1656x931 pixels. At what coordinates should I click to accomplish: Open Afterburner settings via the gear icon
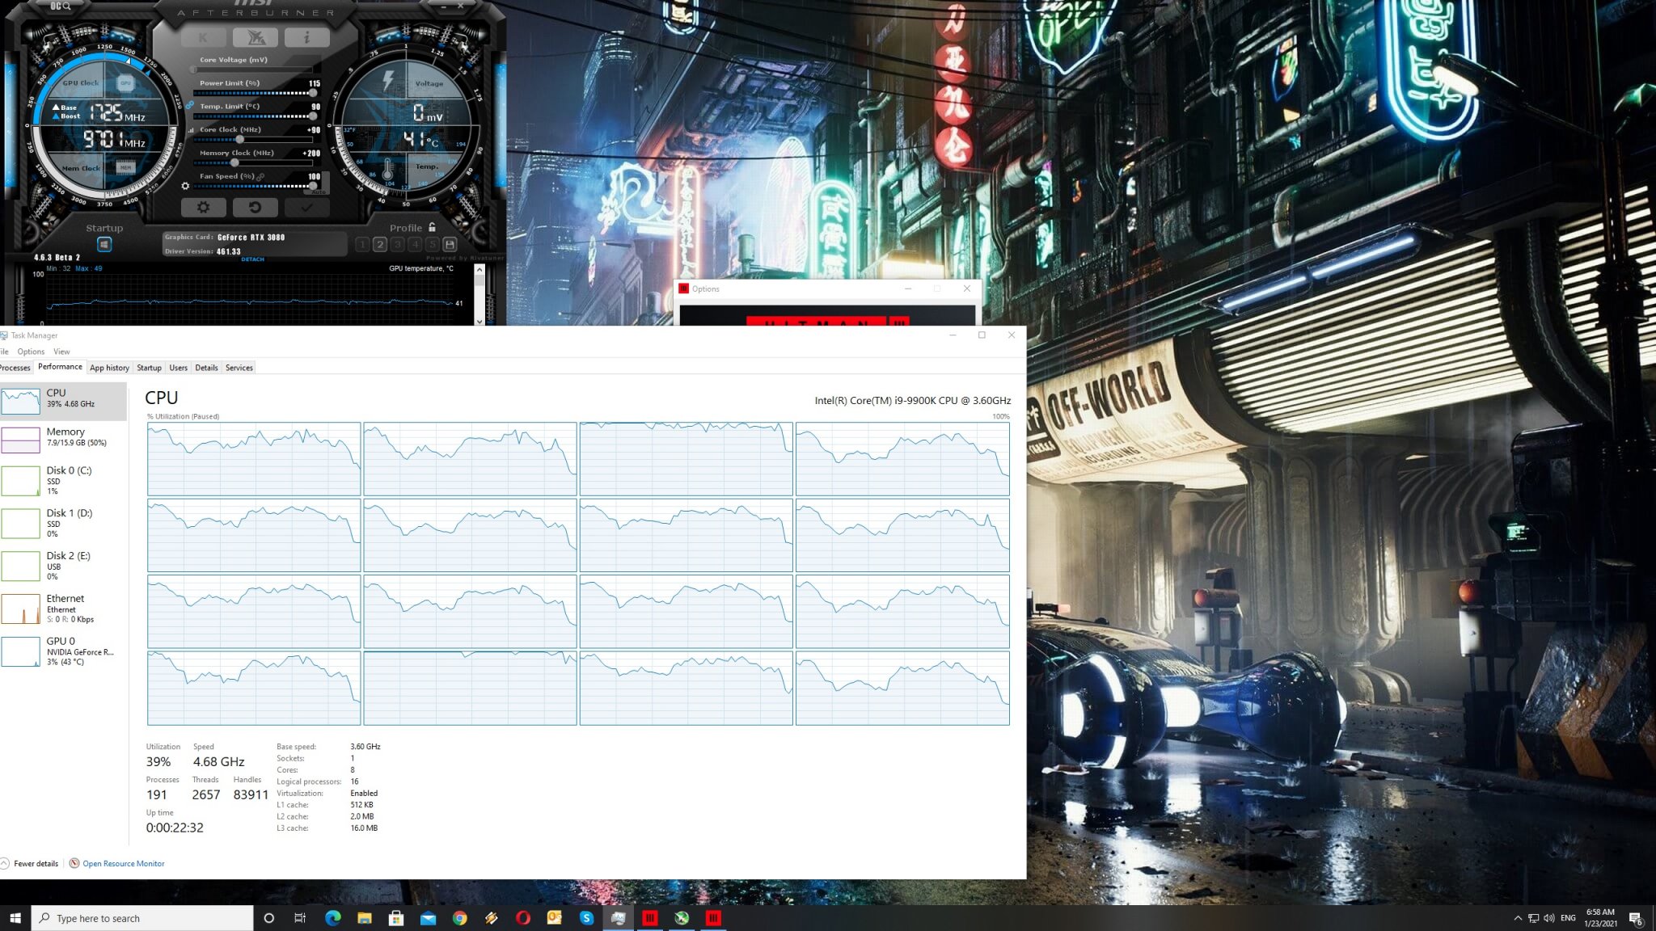click(x=203, y=208)
